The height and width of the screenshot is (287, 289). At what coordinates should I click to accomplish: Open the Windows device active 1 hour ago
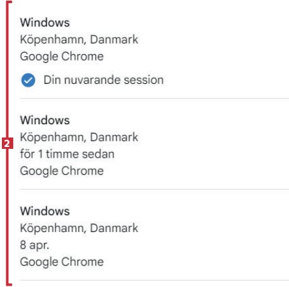[x=45, y=120]
